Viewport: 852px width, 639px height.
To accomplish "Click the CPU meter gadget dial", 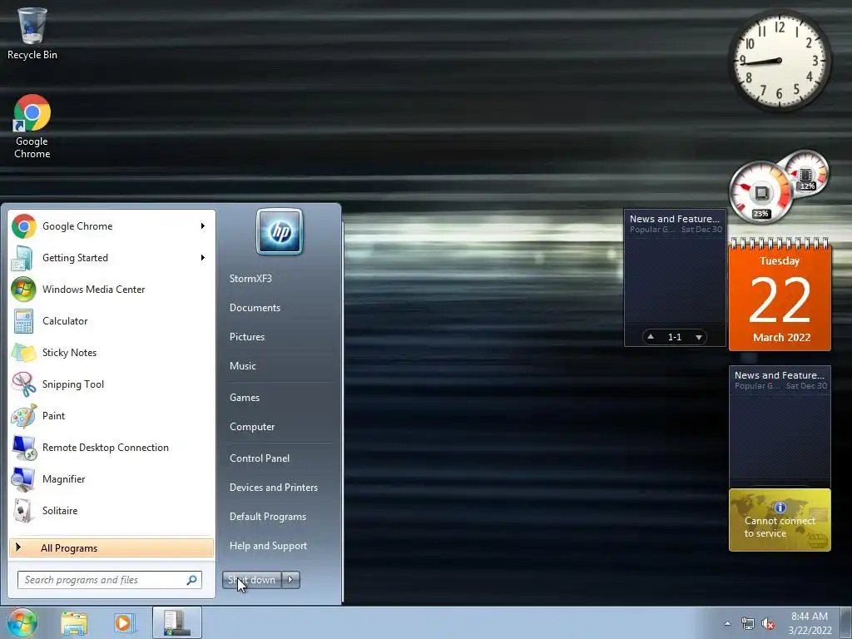I will pos(760,192).
